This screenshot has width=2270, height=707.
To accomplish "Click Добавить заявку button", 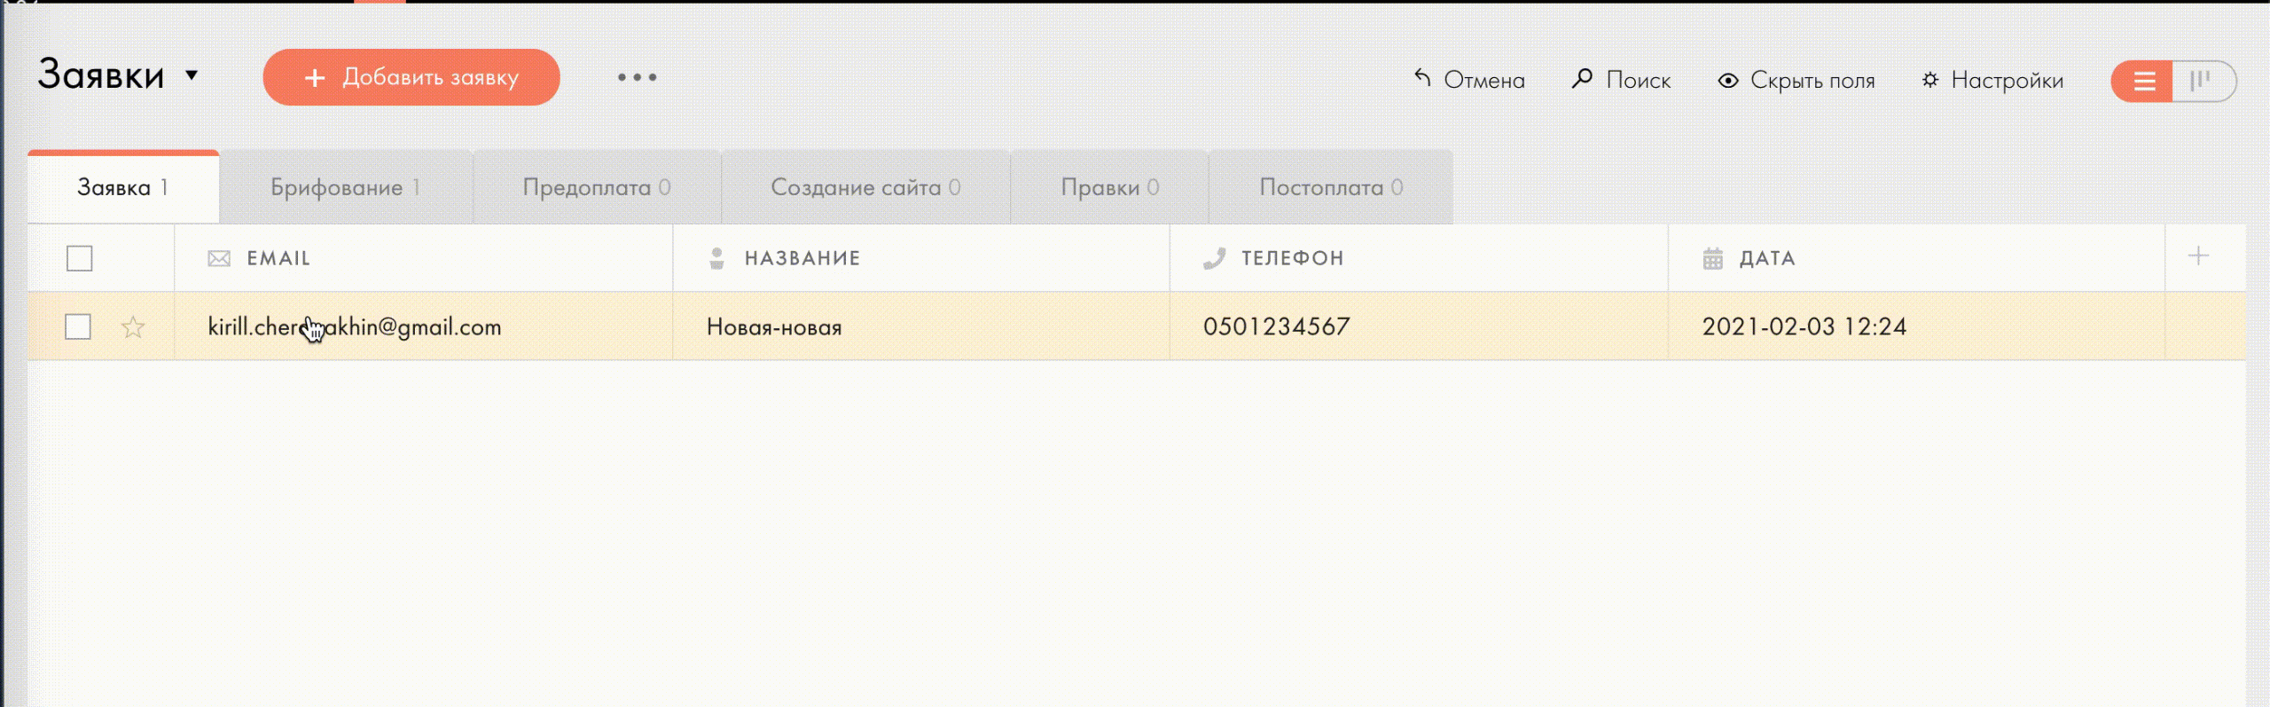I will click(411, 77).
